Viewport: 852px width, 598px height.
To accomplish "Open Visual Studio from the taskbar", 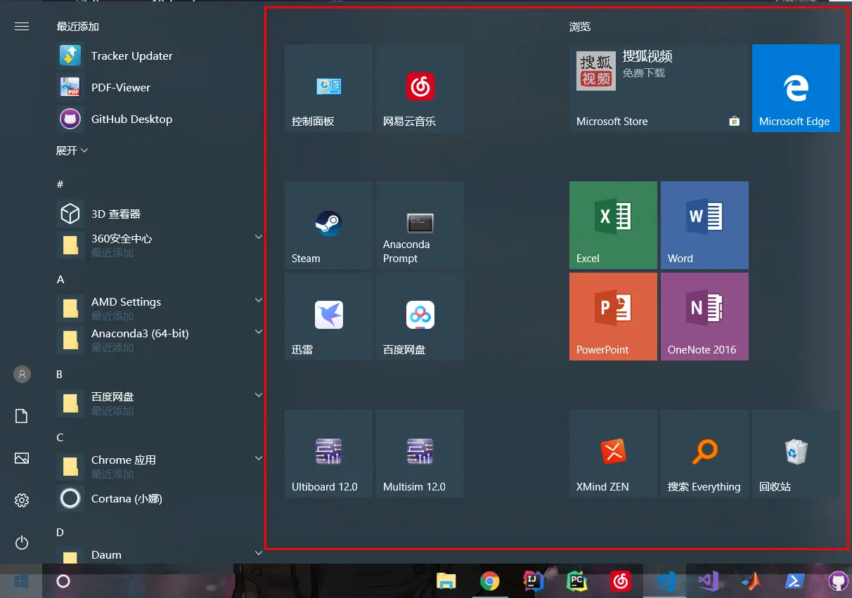I will click(x=708, y=581).
